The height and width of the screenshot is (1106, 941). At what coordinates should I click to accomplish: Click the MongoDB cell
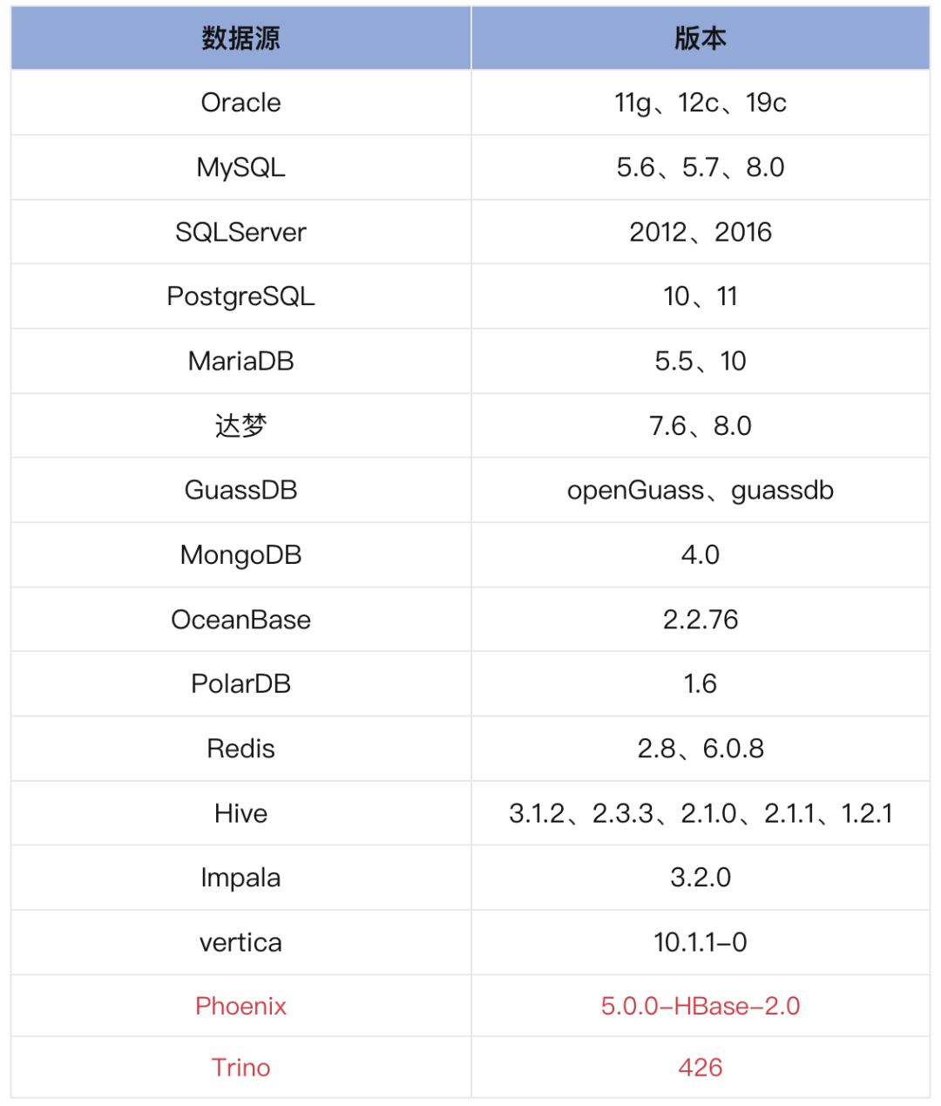pos(240,555)
